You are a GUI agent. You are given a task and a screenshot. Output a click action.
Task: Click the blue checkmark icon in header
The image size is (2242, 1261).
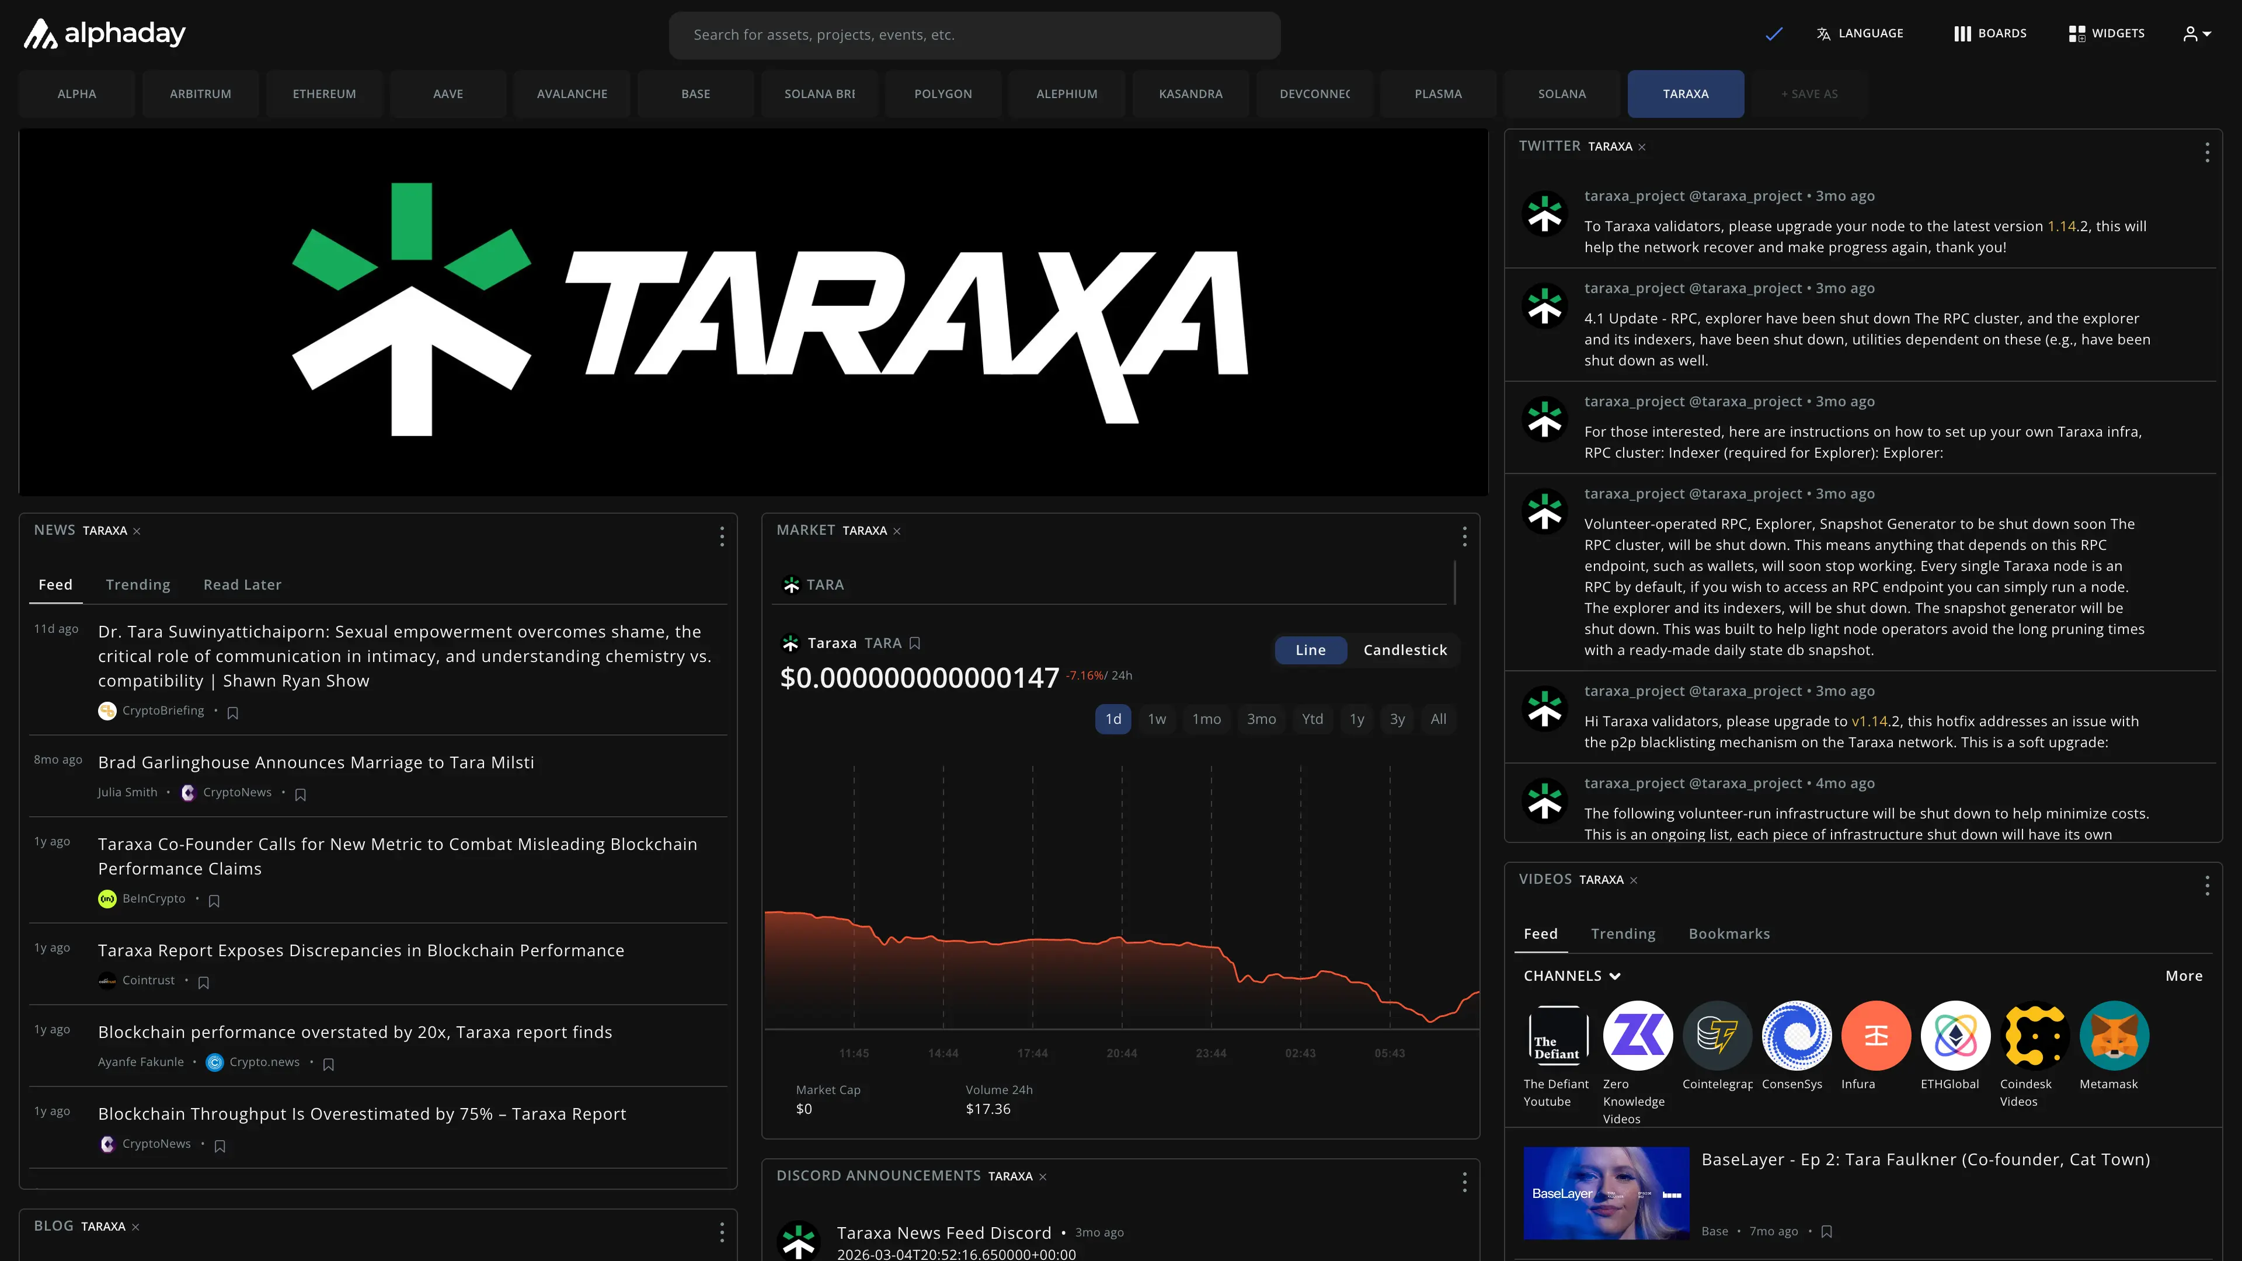(x=1774, y=34)
